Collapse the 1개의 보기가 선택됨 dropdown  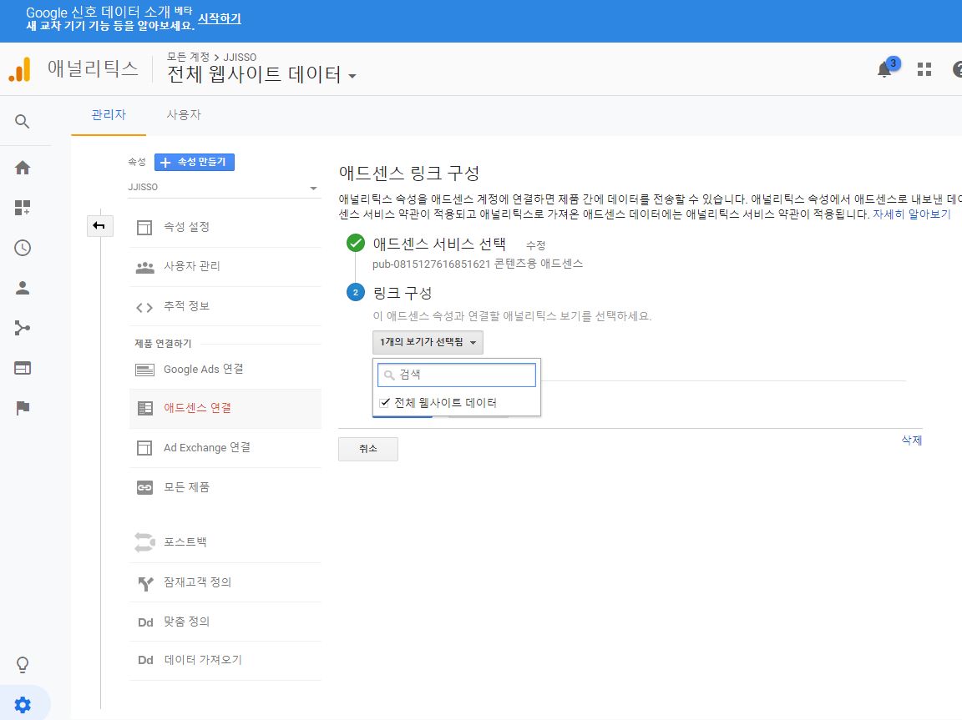point(428,342)
